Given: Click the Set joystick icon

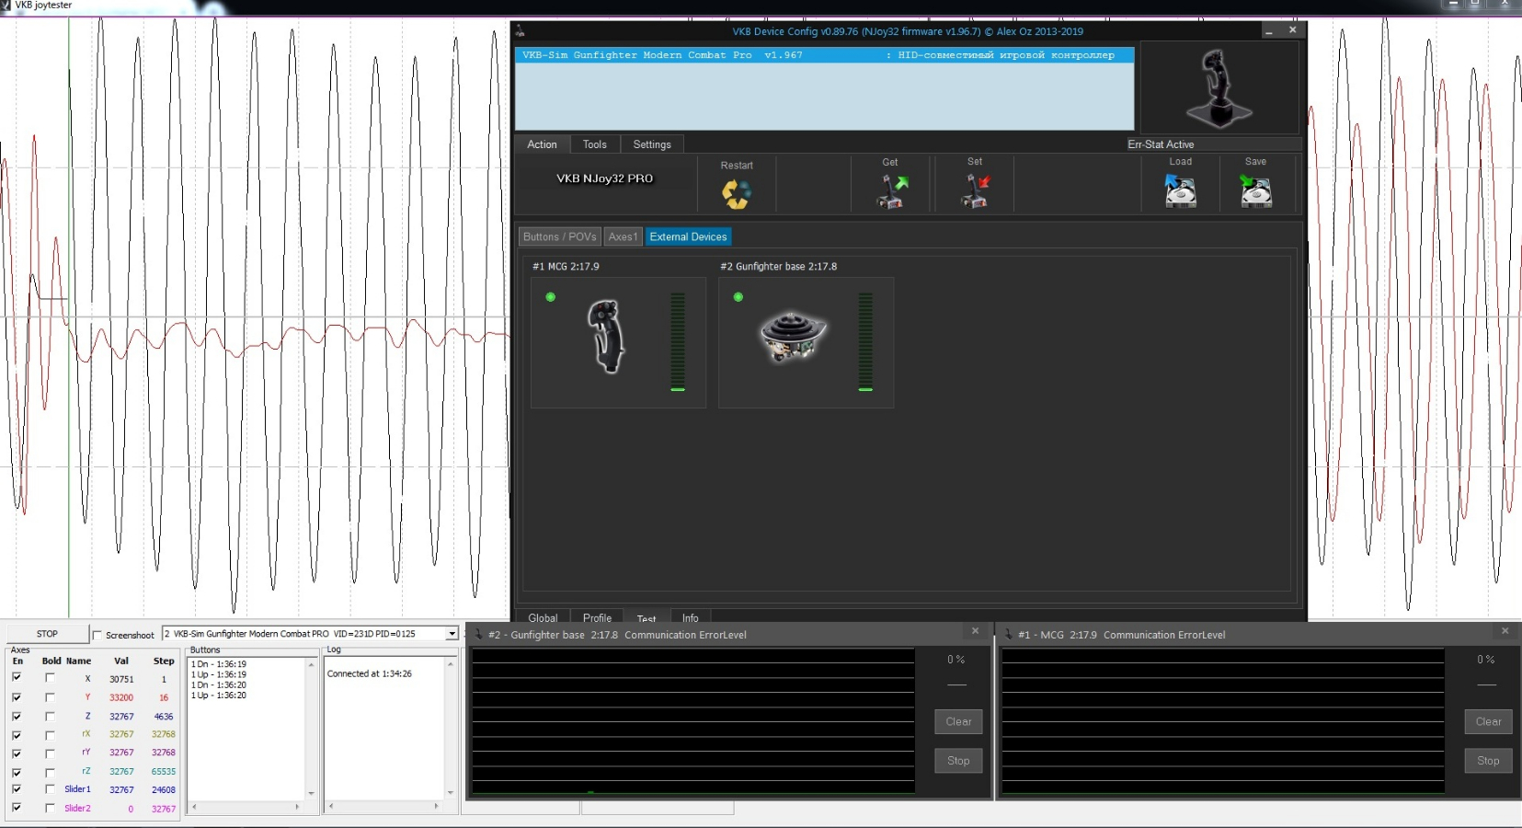Looking at the screenshot, I should pyautogui.click(x=975, y=191).
